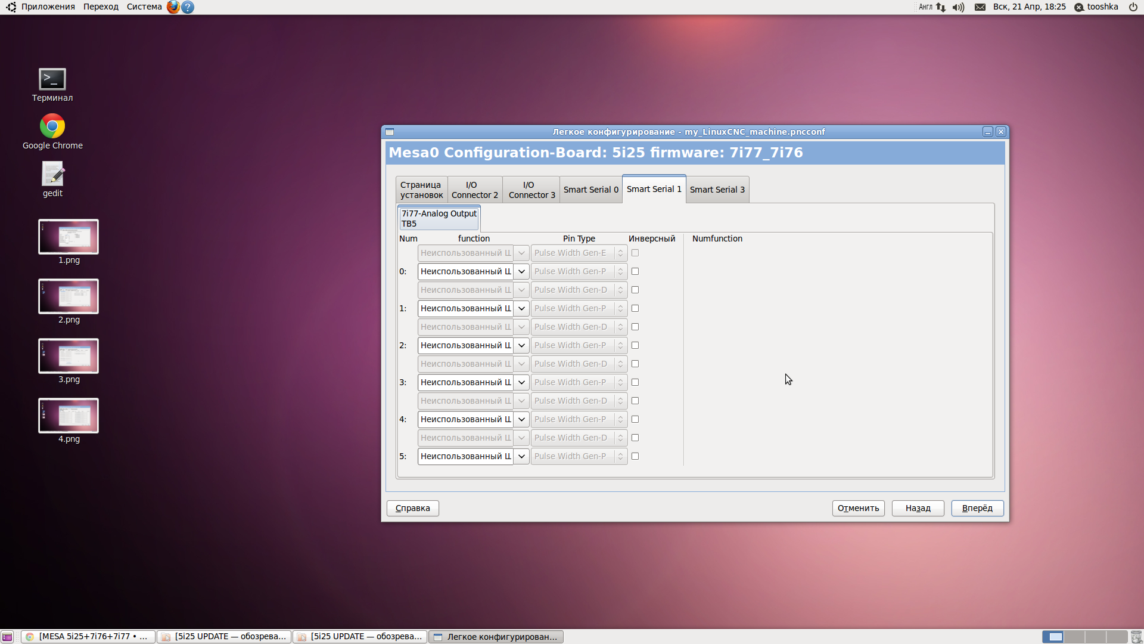Open the gedit desktop icon

pos(52,174)
